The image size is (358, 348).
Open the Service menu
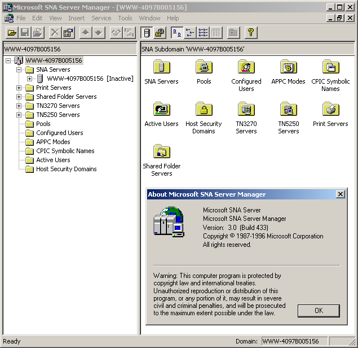click(x=101, y=18)
